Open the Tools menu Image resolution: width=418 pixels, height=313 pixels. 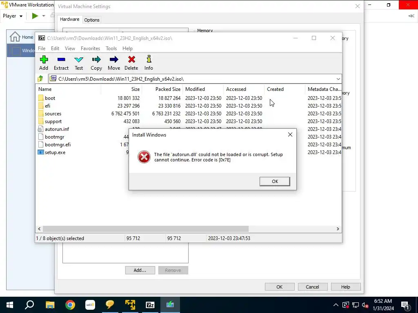click(111, 48)
